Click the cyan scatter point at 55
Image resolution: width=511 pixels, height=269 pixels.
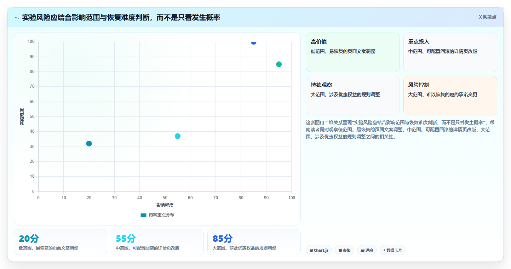click(178, 136)
